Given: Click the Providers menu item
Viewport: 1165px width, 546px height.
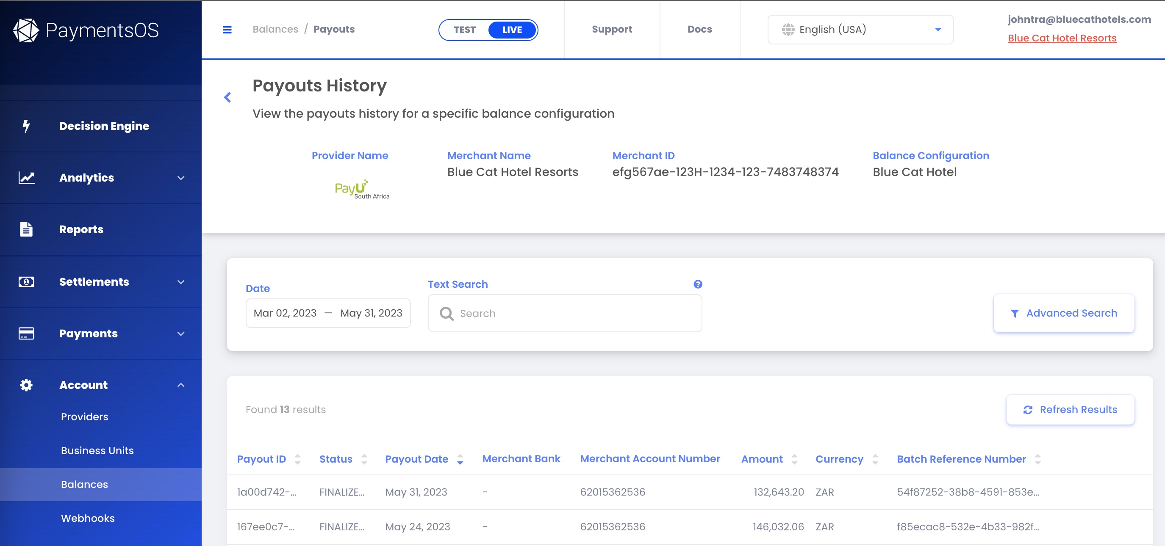Looking at the screenshot, I should pos(84,417).
